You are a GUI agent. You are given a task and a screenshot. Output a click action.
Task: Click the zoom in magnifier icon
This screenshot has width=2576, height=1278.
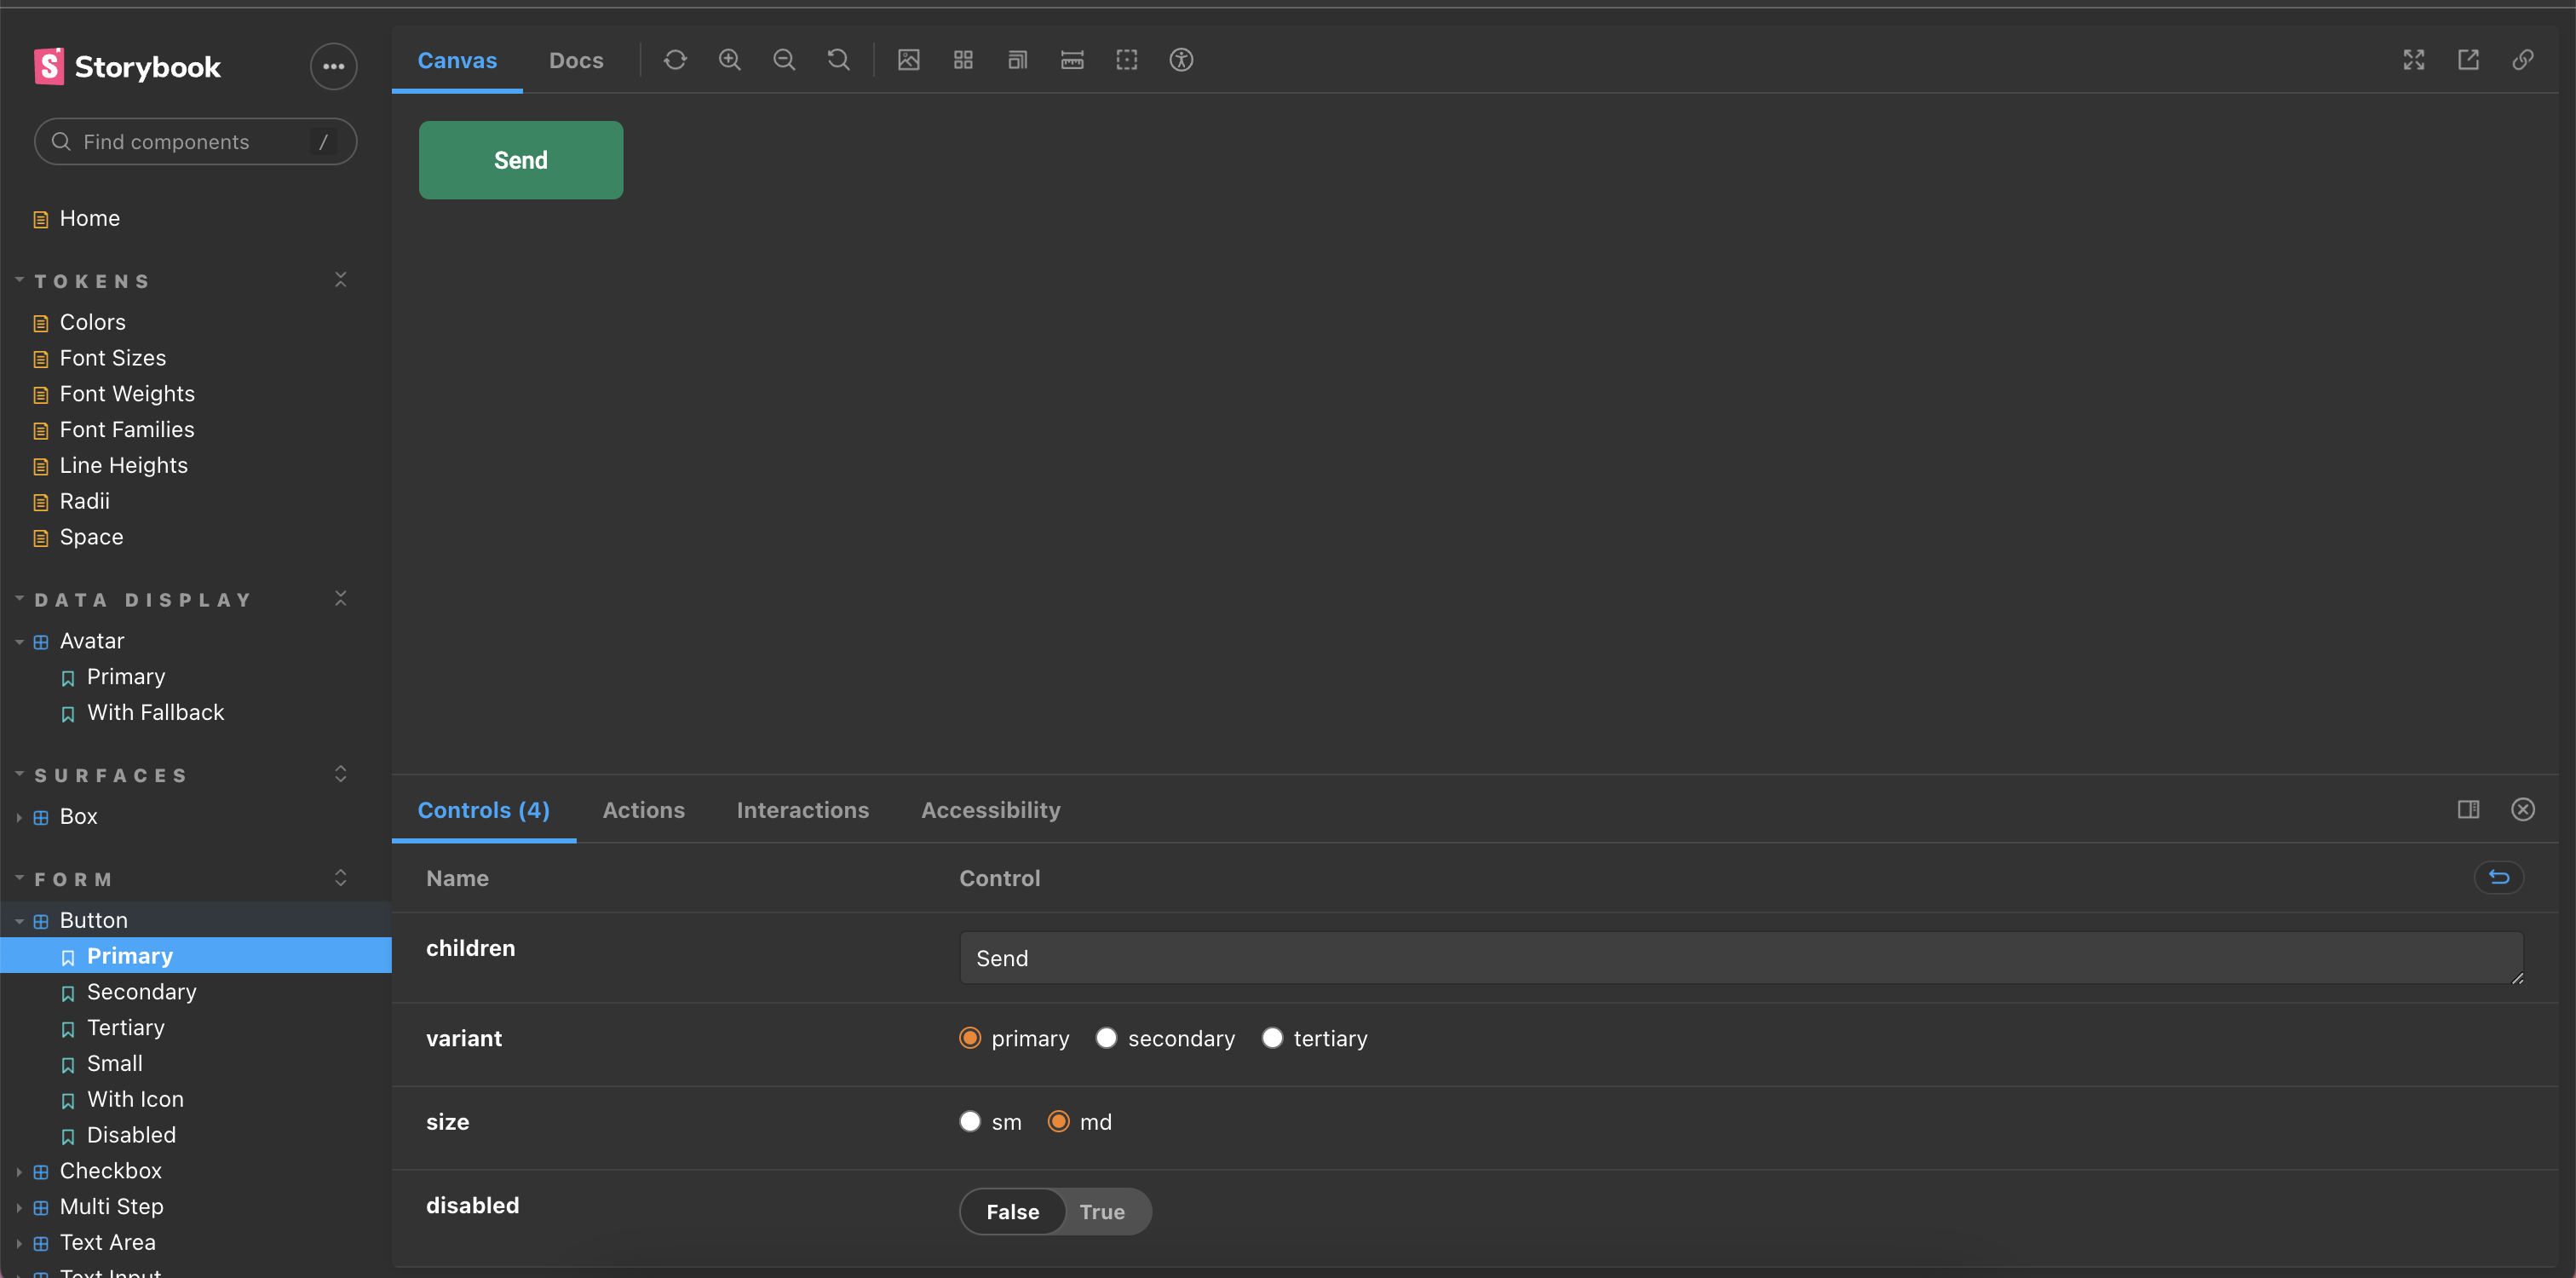click(730, 60)
